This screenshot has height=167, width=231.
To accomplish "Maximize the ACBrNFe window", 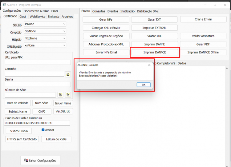I will point(215,5).
